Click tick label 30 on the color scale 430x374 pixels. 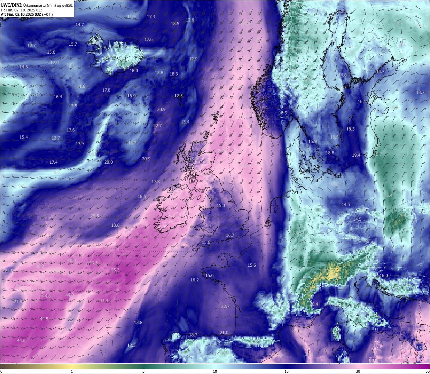point(358,371)
